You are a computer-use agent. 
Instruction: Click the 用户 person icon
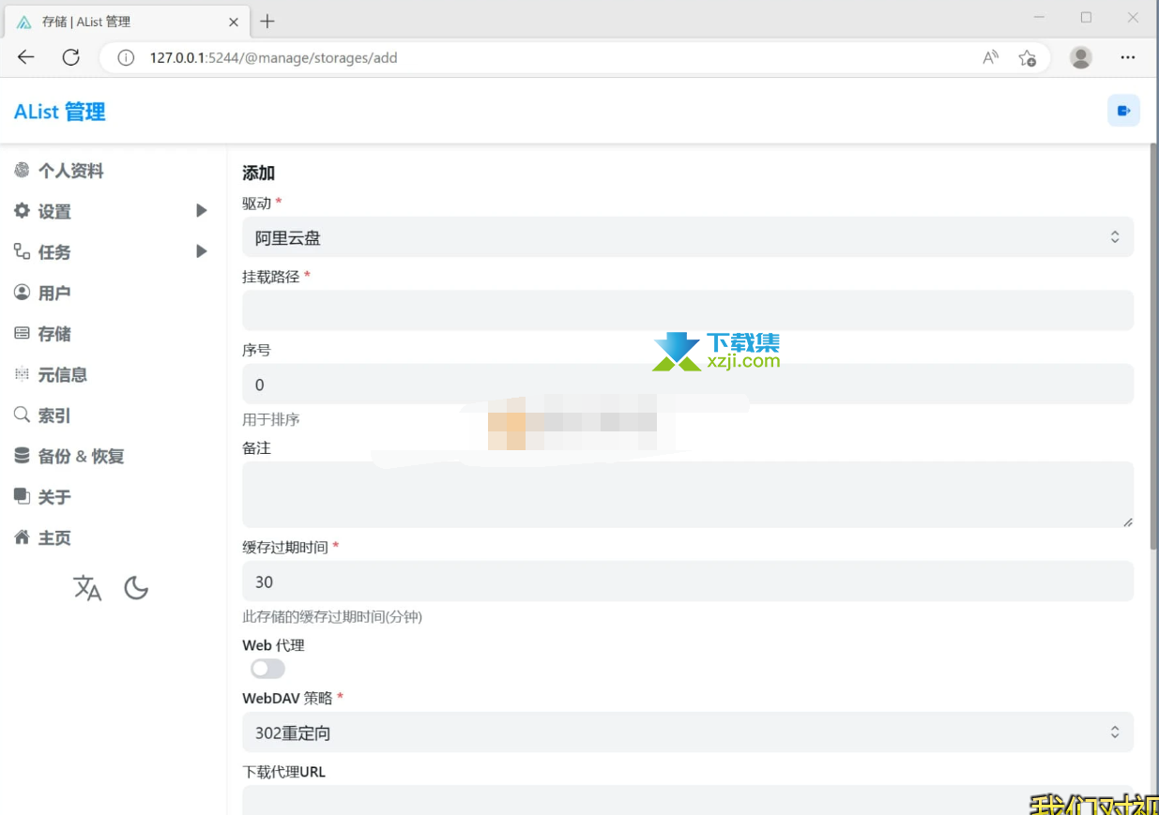tap(22, 293)
